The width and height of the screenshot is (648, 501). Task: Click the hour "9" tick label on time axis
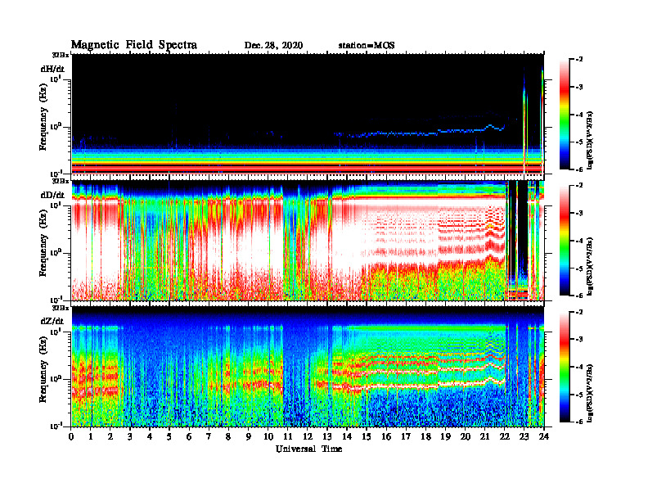coord(249,437)
